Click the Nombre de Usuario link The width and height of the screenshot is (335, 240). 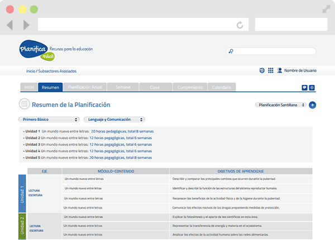point(300,71)
